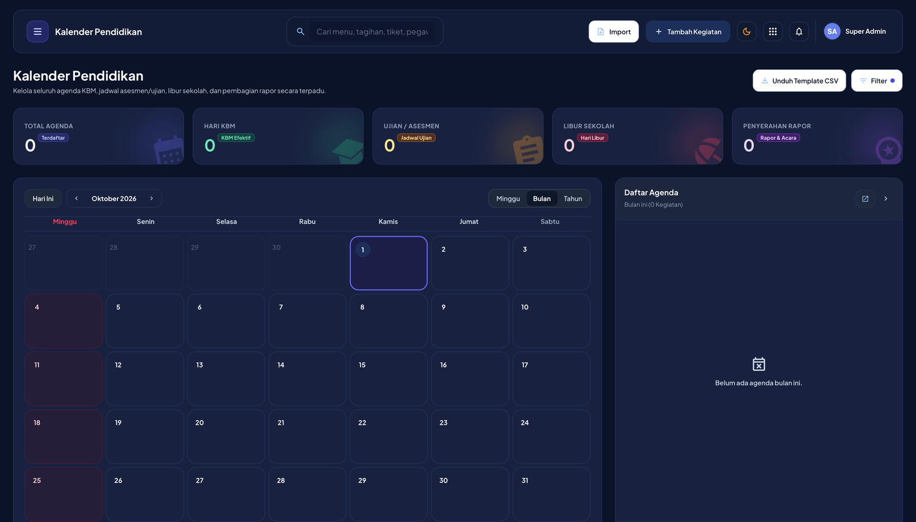The width and height of the screenshot is (916, 522).
Task: Select October 22 date cell
Action: point(389,437)
